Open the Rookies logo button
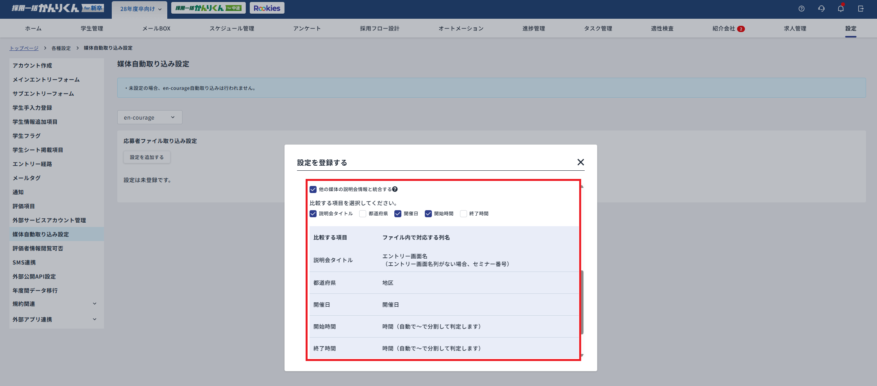This screenshot has width=877, height=386. click(267, 8)
